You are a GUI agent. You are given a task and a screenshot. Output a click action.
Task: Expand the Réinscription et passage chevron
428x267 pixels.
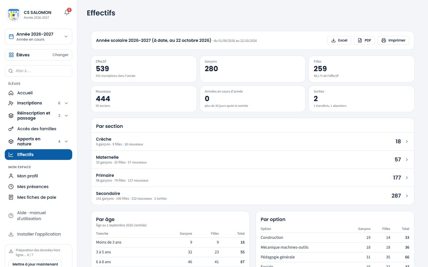pos(66,116)
